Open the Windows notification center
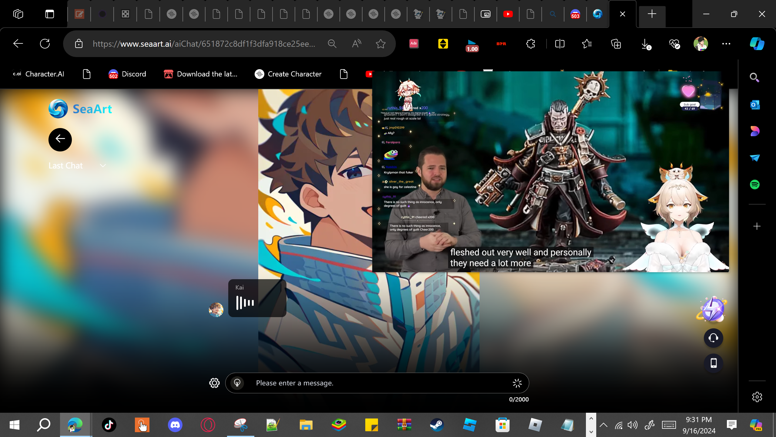This screenshot has width=776, height=437. (x=732, y=425)
